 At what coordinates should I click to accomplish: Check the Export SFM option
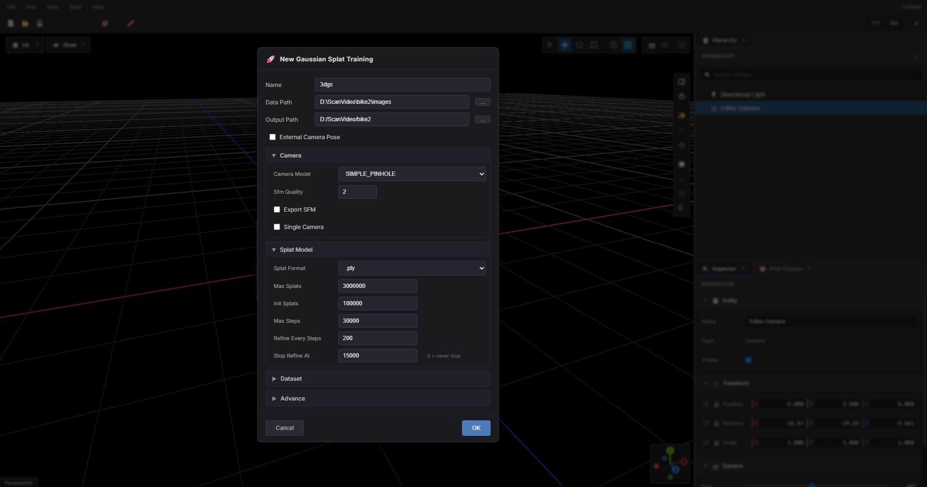click(x=277, y=210)
